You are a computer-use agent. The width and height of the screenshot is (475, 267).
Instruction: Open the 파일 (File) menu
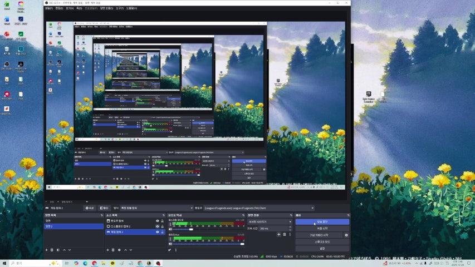tap(49, 8)
